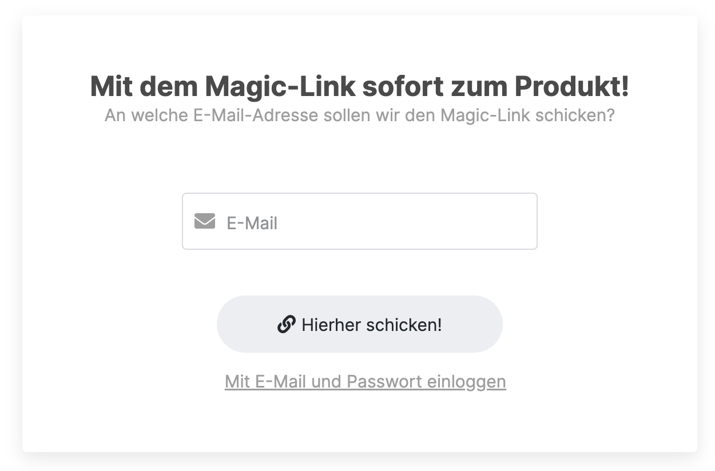Viewport: 715px width, 471px height.
Task: Click the mail icon left of the E-Mail placeholder
Action: click(x=204, y=220)
